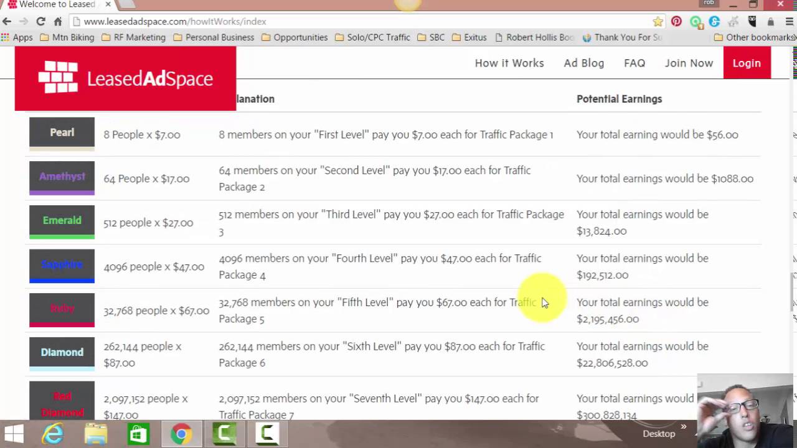Click the LeasedAdSpace logo
Screen dimensions: 797x448
(x=125, y=78)
